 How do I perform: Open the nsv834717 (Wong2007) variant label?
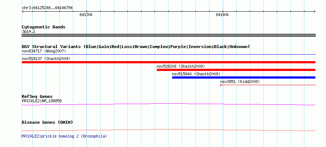click(44, 51)
